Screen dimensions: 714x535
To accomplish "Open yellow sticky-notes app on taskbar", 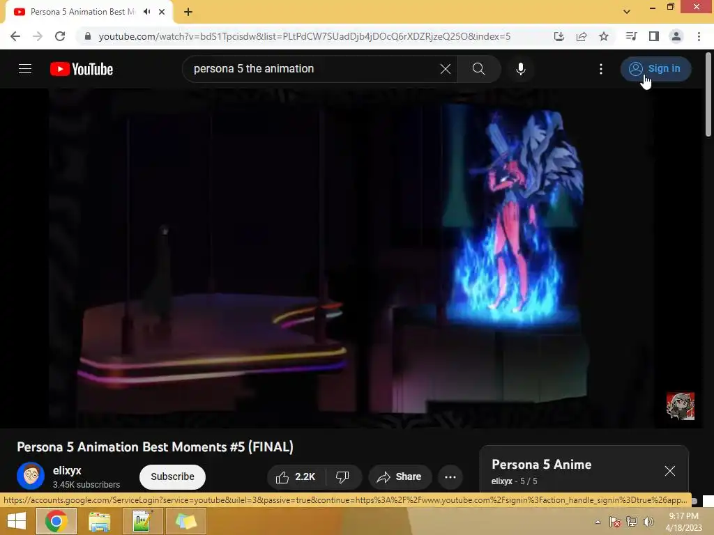I will point(185,521).
